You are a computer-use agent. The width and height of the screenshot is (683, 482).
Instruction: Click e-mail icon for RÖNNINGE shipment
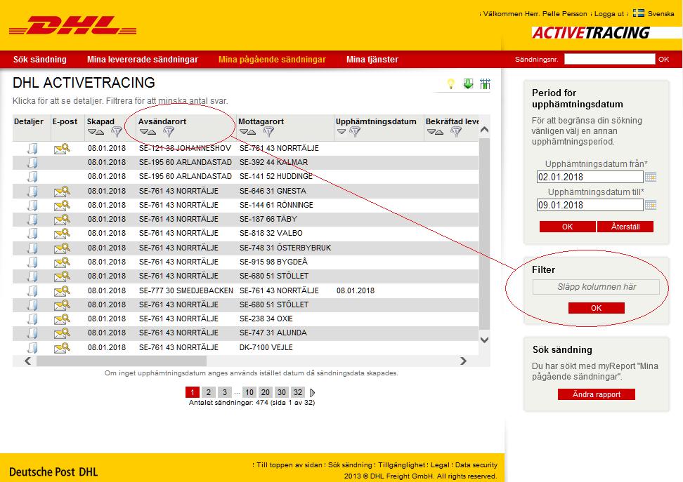62,206
